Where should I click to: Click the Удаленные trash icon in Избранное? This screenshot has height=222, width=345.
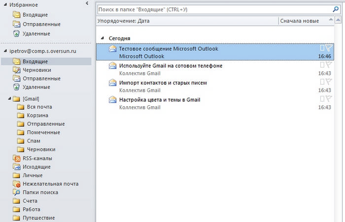(16, 33)
